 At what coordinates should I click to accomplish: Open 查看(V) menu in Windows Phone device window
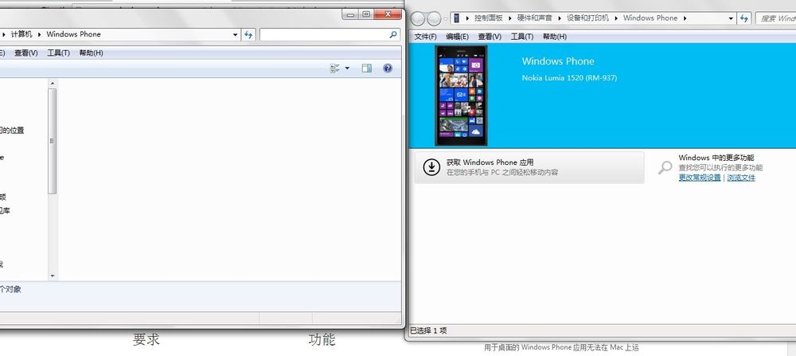(490, 37)
